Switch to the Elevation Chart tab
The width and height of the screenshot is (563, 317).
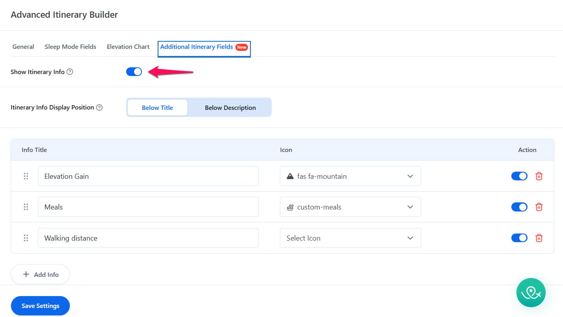(x=128, y=46)
